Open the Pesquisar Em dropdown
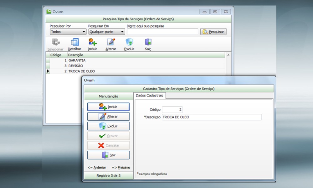 106,32
